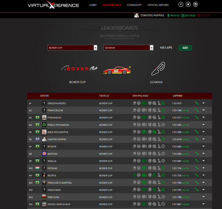This screenshot has height=209, width=222.
Task: Expand details arrow for DIMITRIS PAPPAS row
Action: click(x=204, y=139)
